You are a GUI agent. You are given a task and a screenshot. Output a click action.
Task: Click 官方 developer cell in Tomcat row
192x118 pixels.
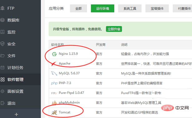pyautogui.click(x=99, y=112)
